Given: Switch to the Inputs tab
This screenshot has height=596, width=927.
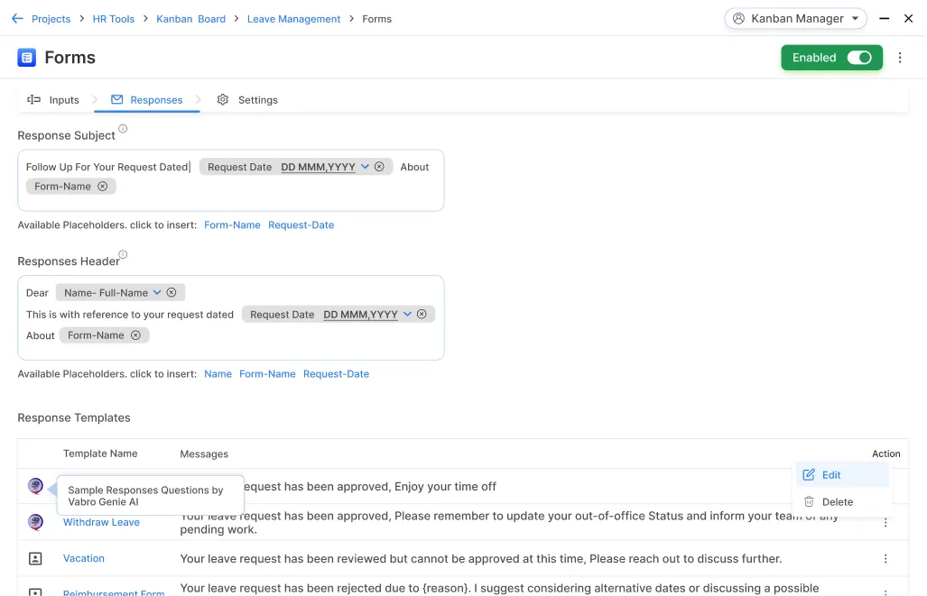Looking at the screenshot, I should (54, 100).
